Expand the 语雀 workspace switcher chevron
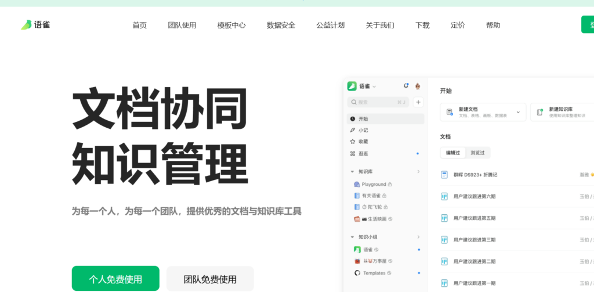 pos(374,87)
